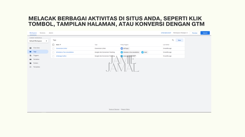Open Overview in the sidebar
The width and height of the screenshot is (245, 137).
coord(36,48)
